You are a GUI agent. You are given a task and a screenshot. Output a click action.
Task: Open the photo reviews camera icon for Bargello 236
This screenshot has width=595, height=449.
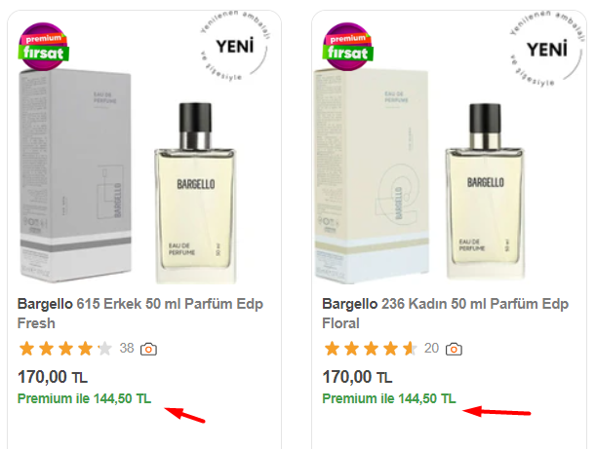click(454, 349)
